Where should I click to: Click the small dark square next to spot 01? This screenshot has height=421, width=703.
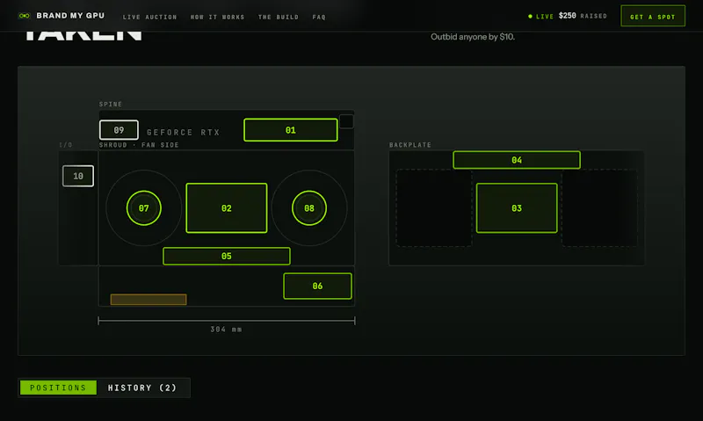tap(346, 121)
